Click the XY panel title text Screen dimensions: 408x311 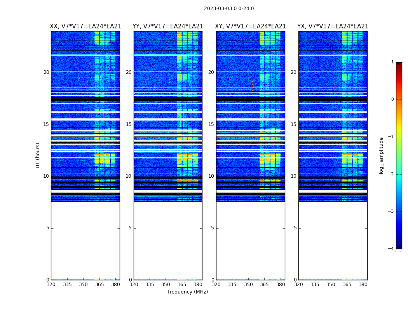point(250,26)
